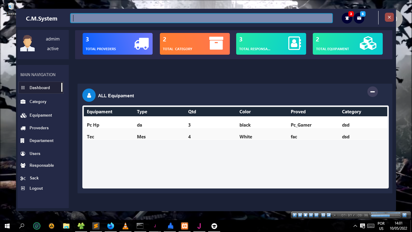Viewport: 412px width, 232px height.
Task: Open the Responsable navigation item
Action: point(42,165)
